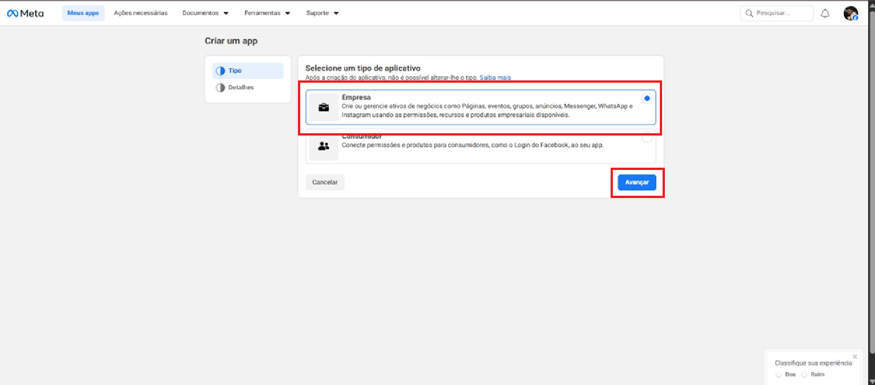This screenshot has height=385, width=875.
Task: Open Ações necessárias in the navigation
Action: tap(141, 13)
